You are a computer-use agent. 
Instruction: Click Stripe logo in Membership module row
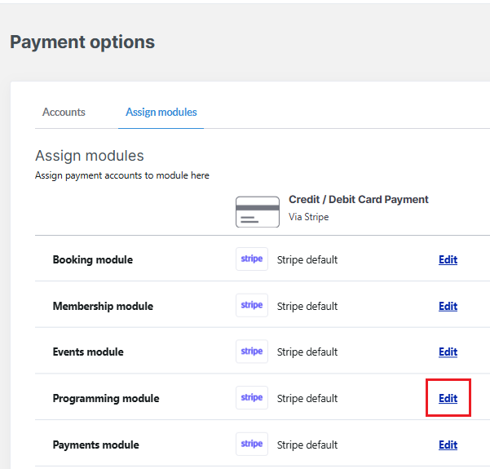pyautogui.click(x=252, y=306)
